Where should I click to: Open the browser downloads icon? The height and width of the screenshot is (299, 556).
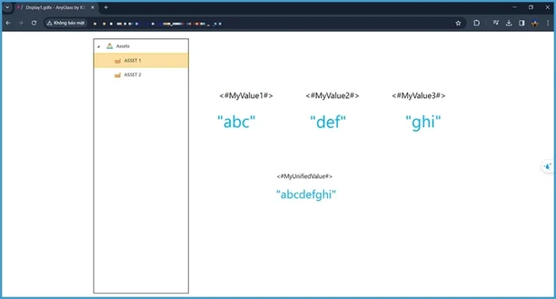coord(508,22)
